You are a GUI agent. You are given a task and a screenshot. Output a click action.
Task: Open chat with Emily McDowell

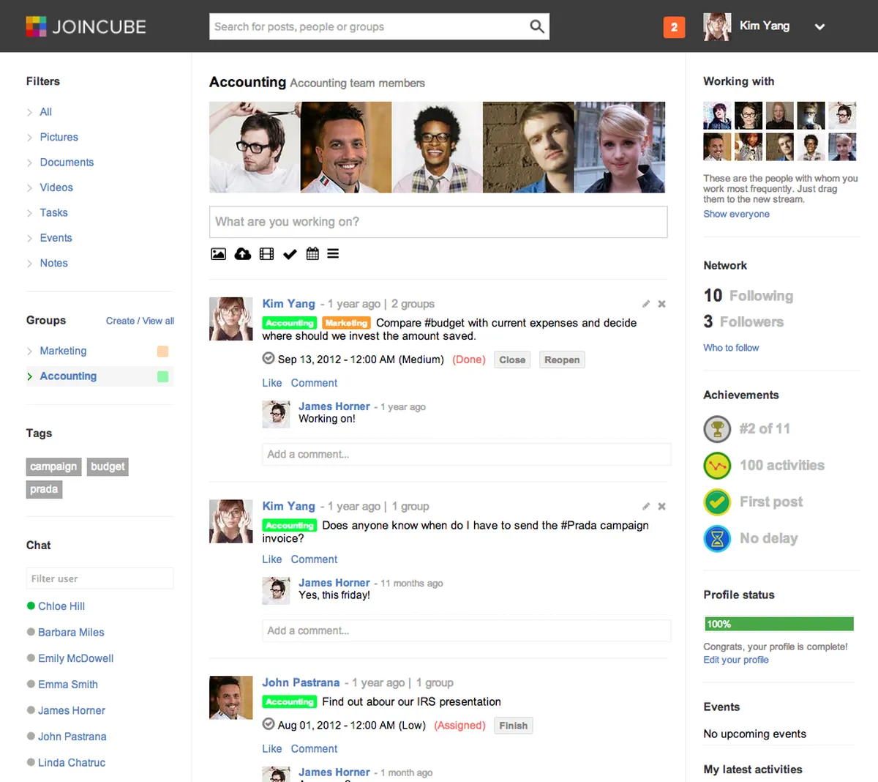point(75,658)
